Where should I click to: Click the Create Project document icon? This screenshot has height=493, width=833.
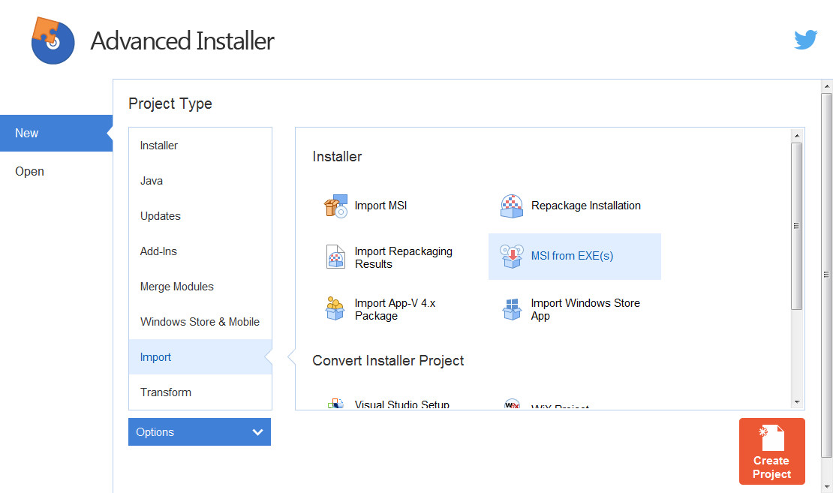772,437
